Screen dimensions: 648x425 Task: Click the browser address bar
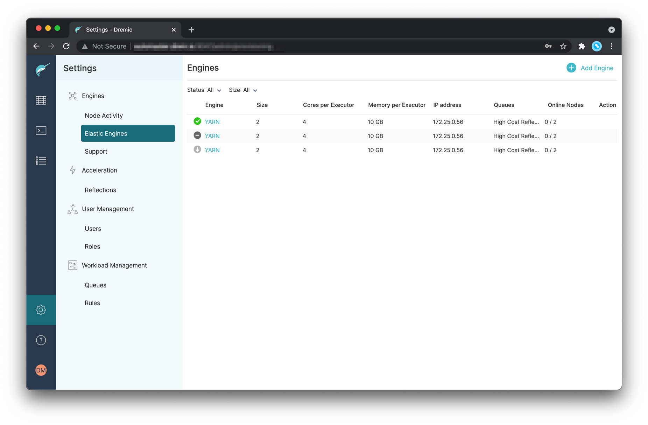315,46
